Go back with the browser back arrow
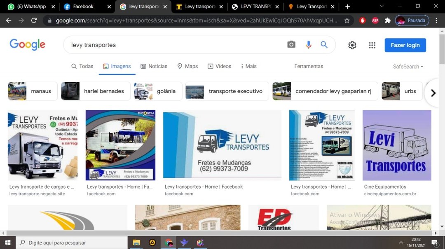445x249 pixels. pyautogui.click(x=9, y=21)
